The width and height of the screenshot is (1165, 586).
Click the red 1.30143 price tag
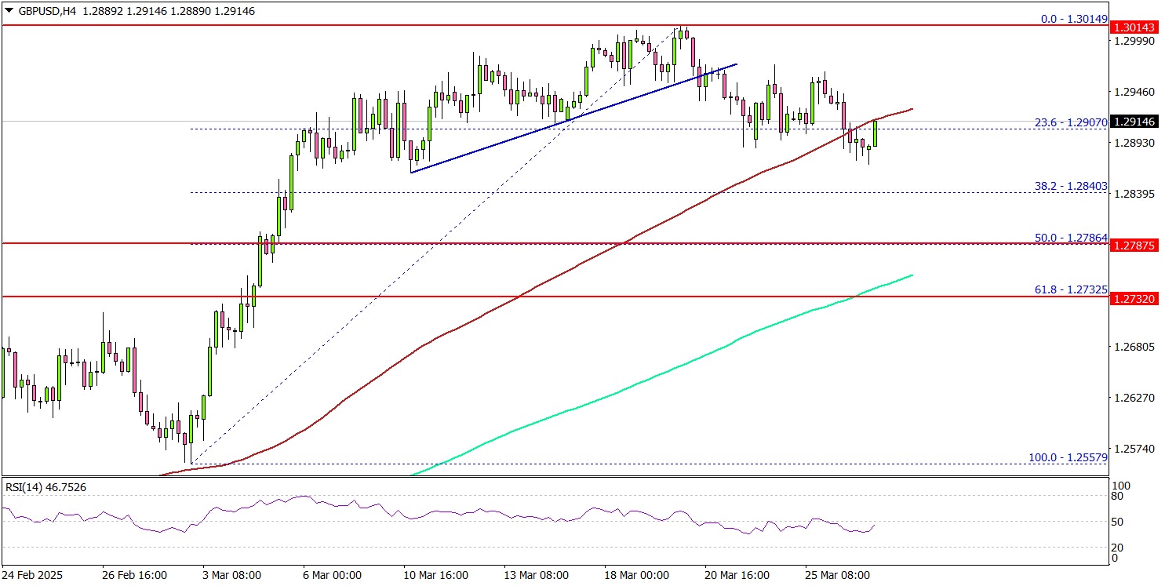coord(1136,27)
